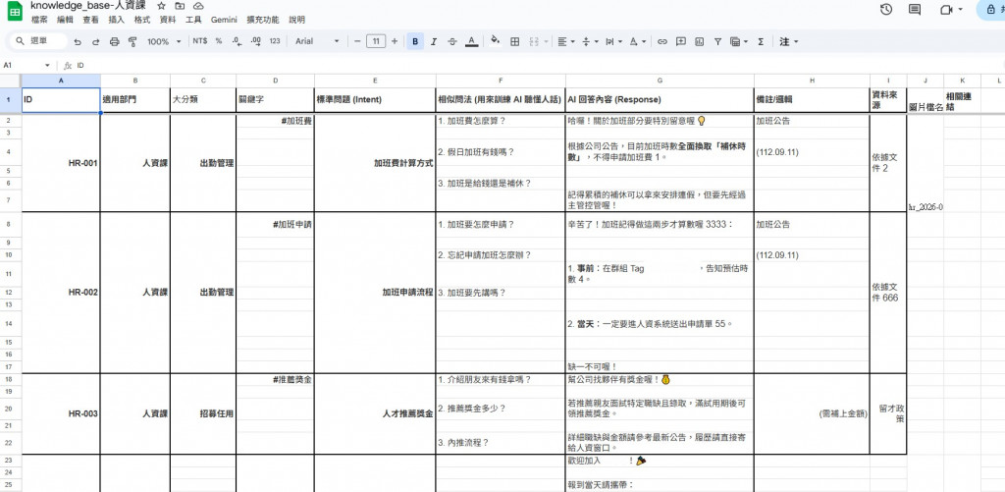Open the video meeting dropdown
The image size is (1005, 492).
pyautogui.click(x=960, y=10)
